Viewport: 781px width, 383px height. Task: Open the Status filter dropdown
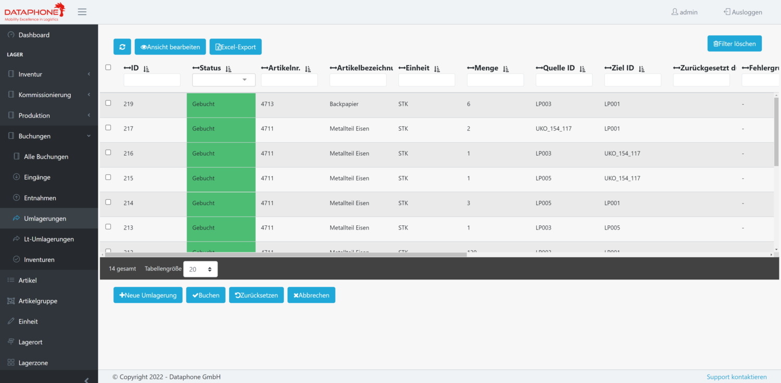pos(223,79)
